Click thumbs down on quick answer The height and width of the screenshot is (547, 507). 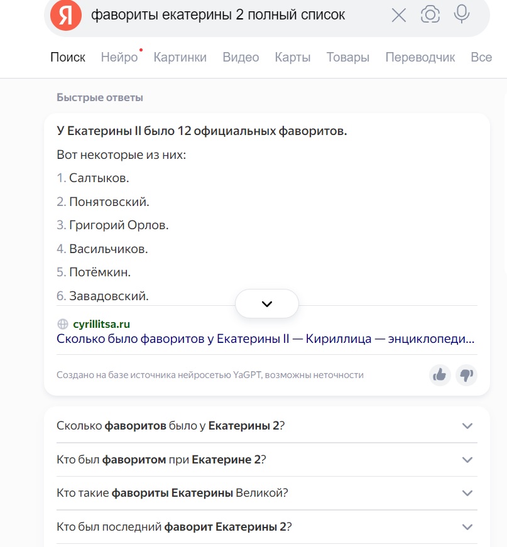[466, 375]
